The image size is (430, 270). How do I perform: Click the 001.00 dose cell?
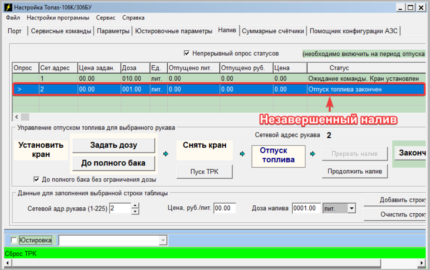pyautogui.click(x=136, y=89)
